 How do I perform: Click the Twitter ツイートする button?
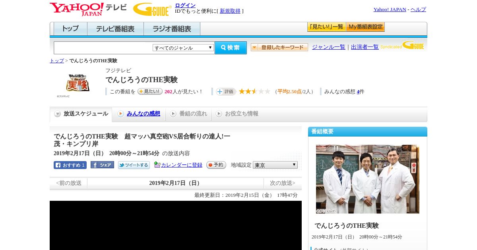click(134, 165)
